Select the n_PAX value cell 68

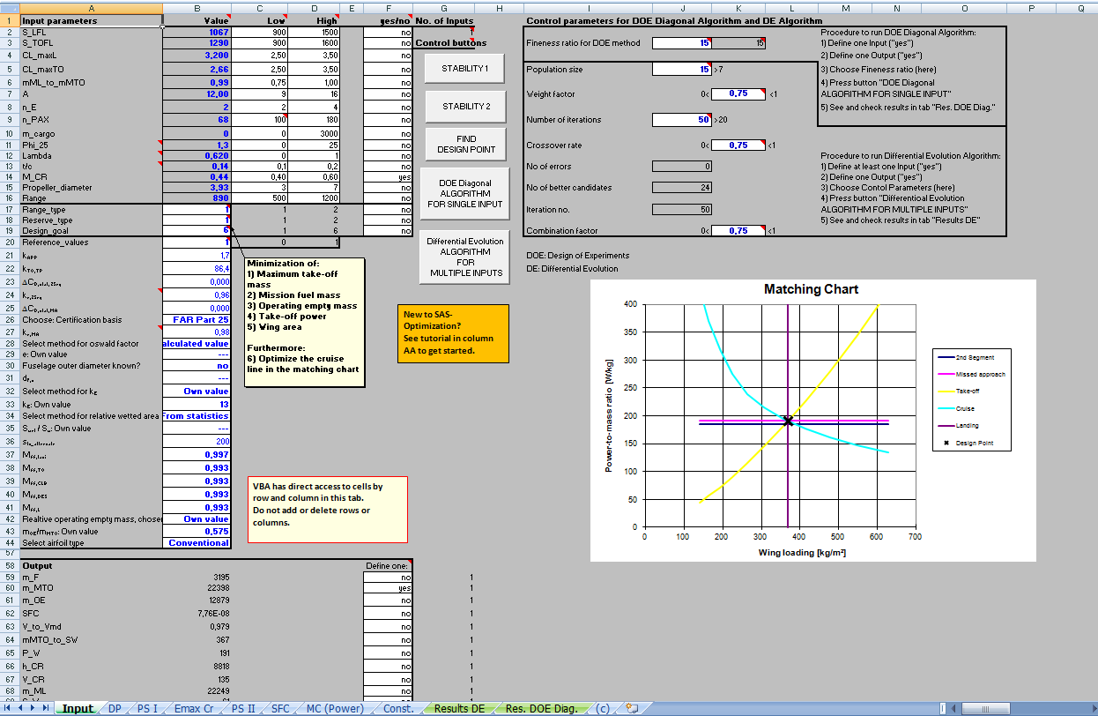(197, 119)
